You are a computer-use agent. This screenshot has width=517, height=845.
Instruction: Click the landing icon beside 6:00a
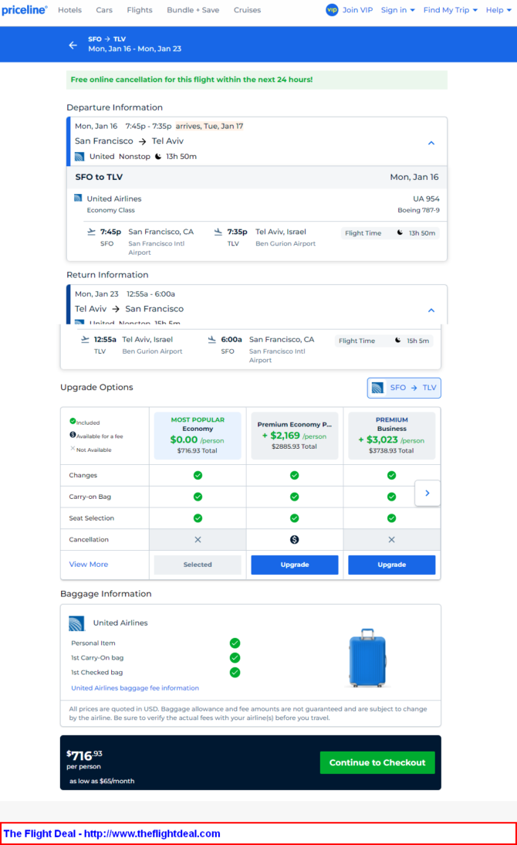[x=211, y=340]
